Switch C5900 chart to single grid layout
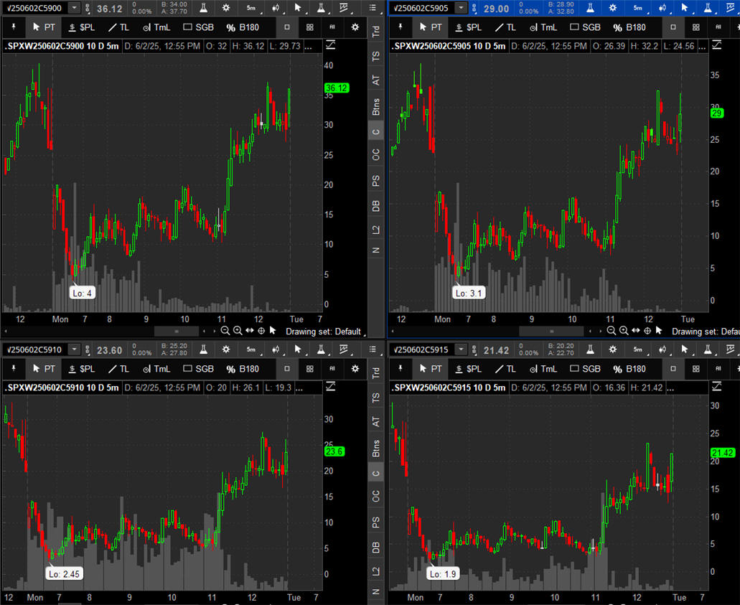 pos(287,27)
